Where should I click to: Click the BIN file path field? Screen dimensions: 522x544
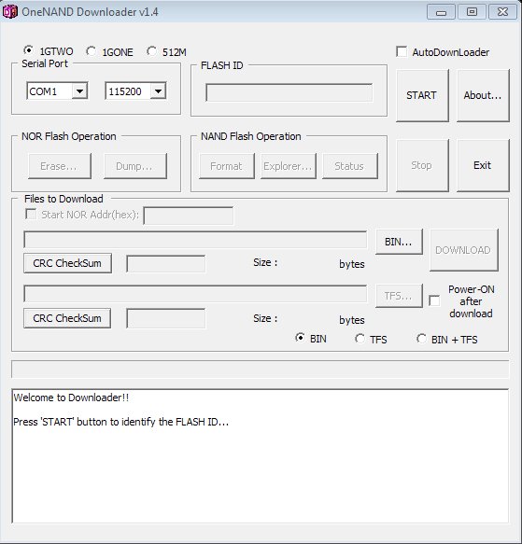[x=195, y=240]
